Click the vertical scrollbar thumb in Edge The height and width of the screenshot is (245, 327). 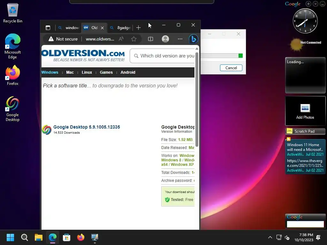pos(197,99)
